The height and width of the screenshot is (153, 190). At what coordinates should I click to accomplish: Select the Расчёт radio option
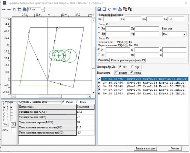[63, 102]
